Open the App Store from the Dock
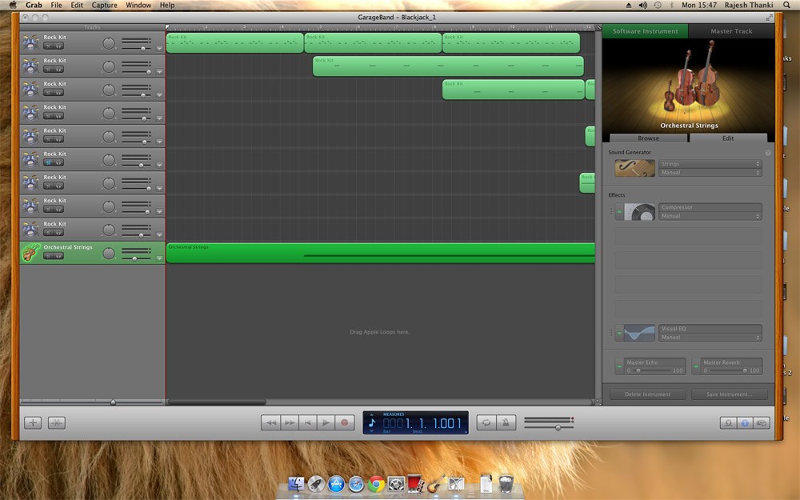The height and width of the screenshot is (500, 800). click(336, 484)
